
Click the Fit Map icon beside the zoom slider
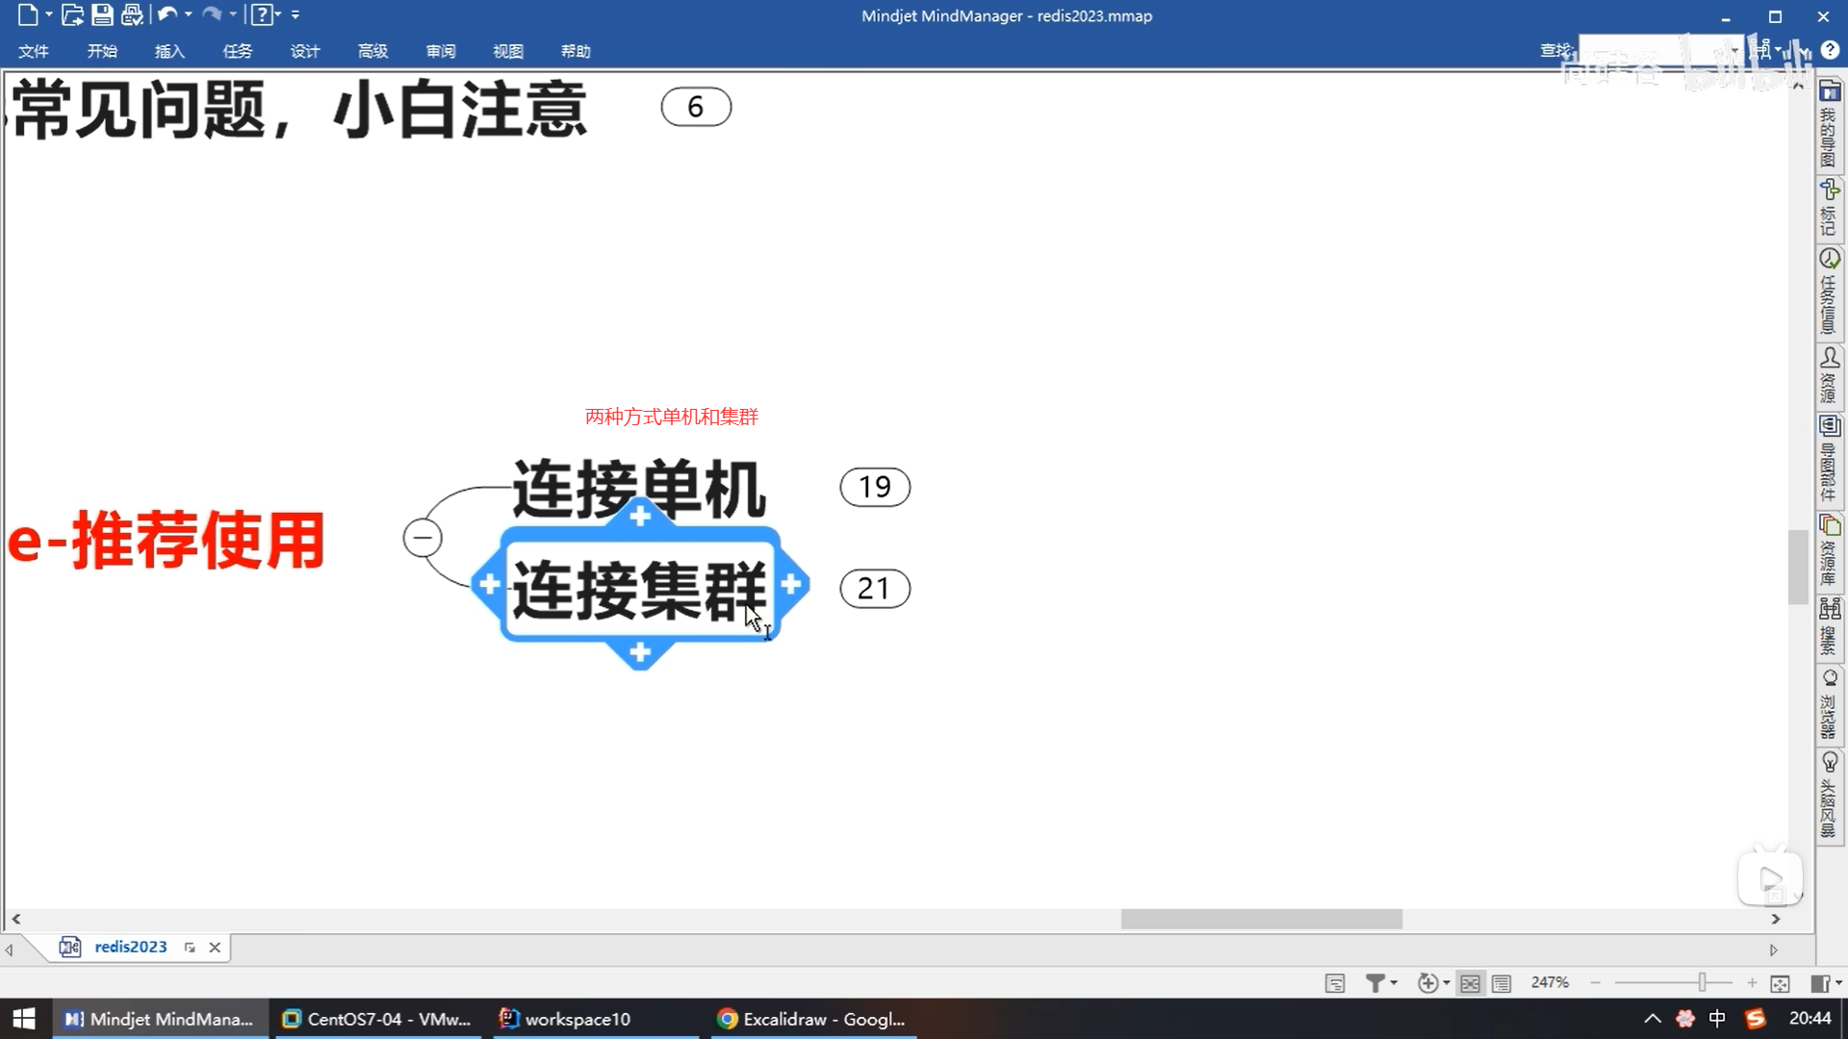tap(1780, 983)
